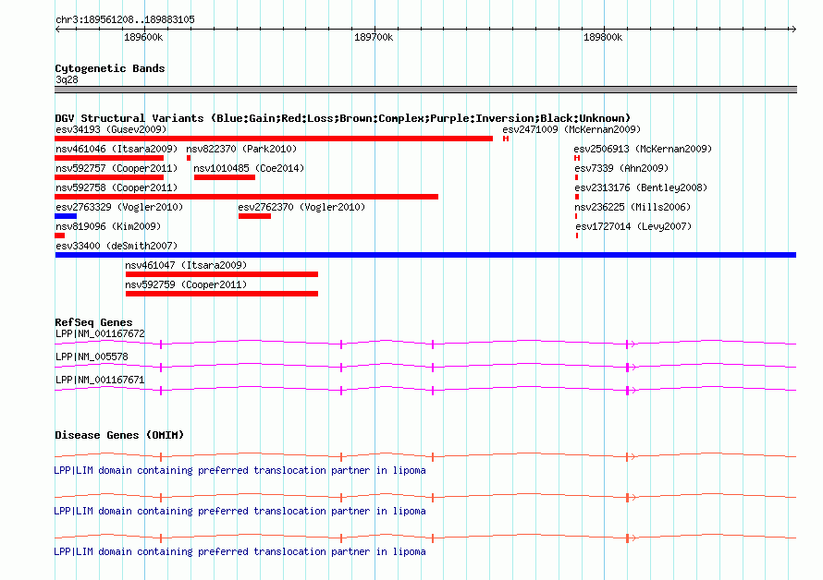Click the right arrow on the ruler
Image resolution: width=823 pixels, height=580 pixels.
point(793,30)
